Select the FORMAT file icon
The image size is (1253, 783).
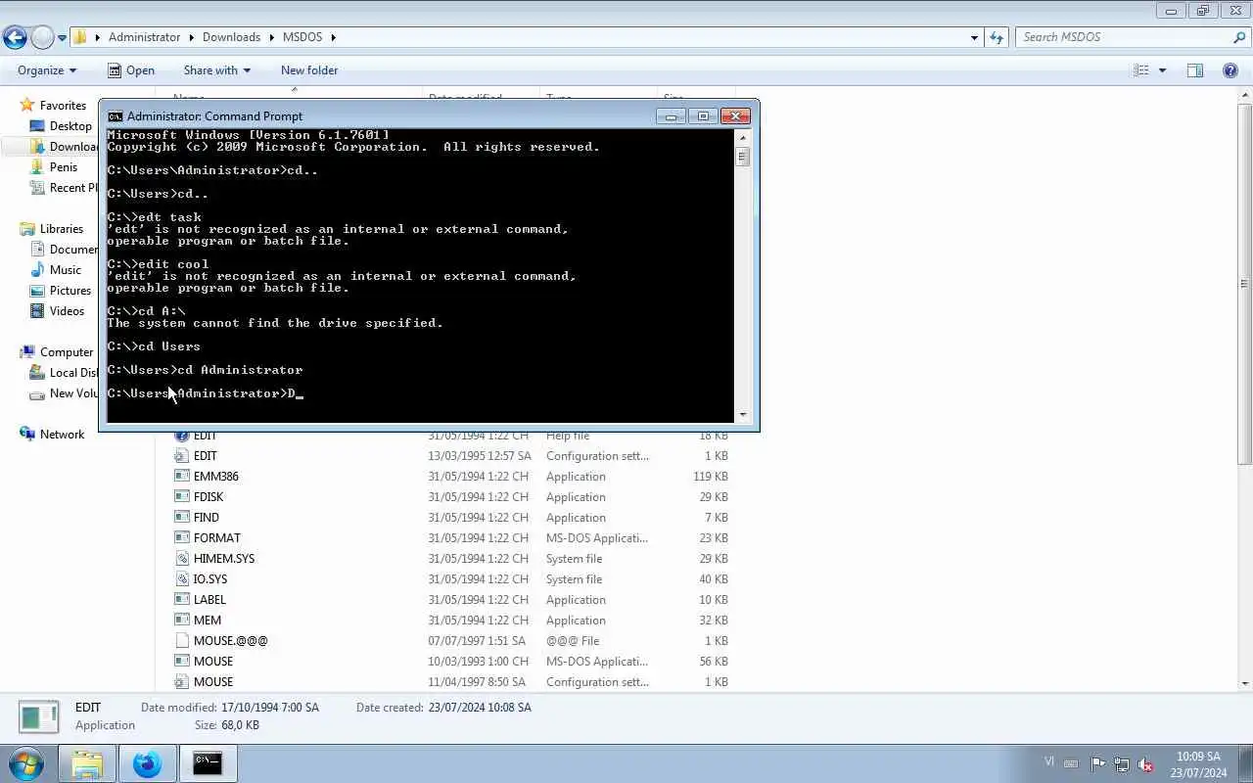pyautogui.click(x=181, y=538)
